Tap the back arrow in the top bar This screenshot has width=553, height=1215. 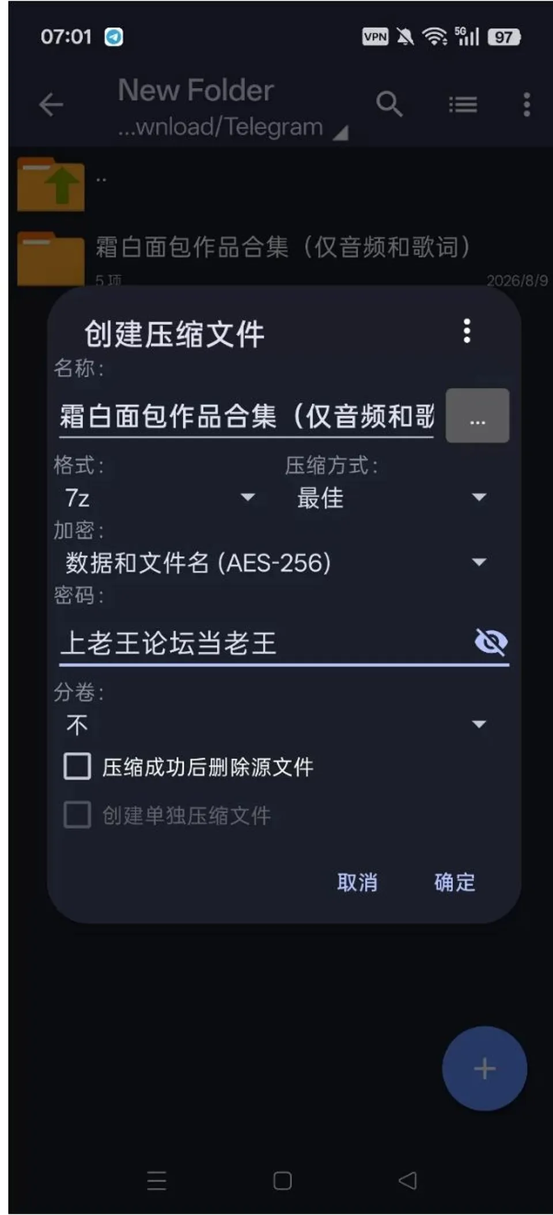(51, 105)
